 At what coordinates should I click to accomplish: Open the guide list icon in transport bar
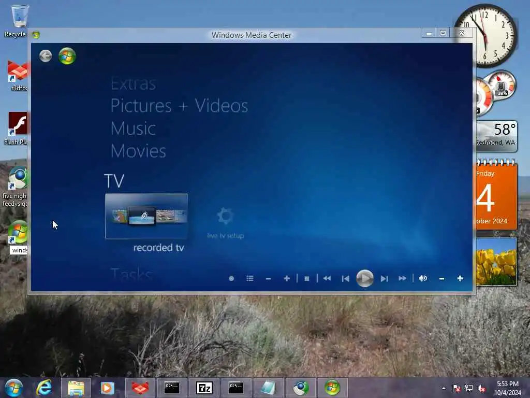click(250, 278)
